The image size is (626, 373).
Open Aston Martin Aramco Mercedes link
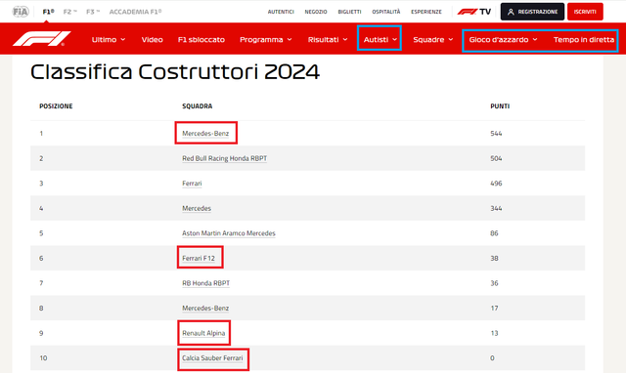click(229, 233)
